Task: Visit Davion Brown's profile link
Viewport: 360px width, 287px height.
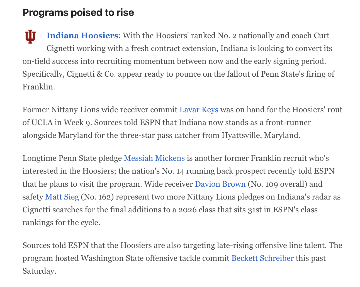Action: coord(220,184)
